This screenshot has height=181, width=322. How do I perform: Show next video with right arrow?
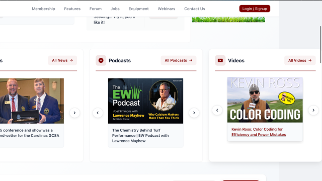pyautogui.click(x=313, y=110)
